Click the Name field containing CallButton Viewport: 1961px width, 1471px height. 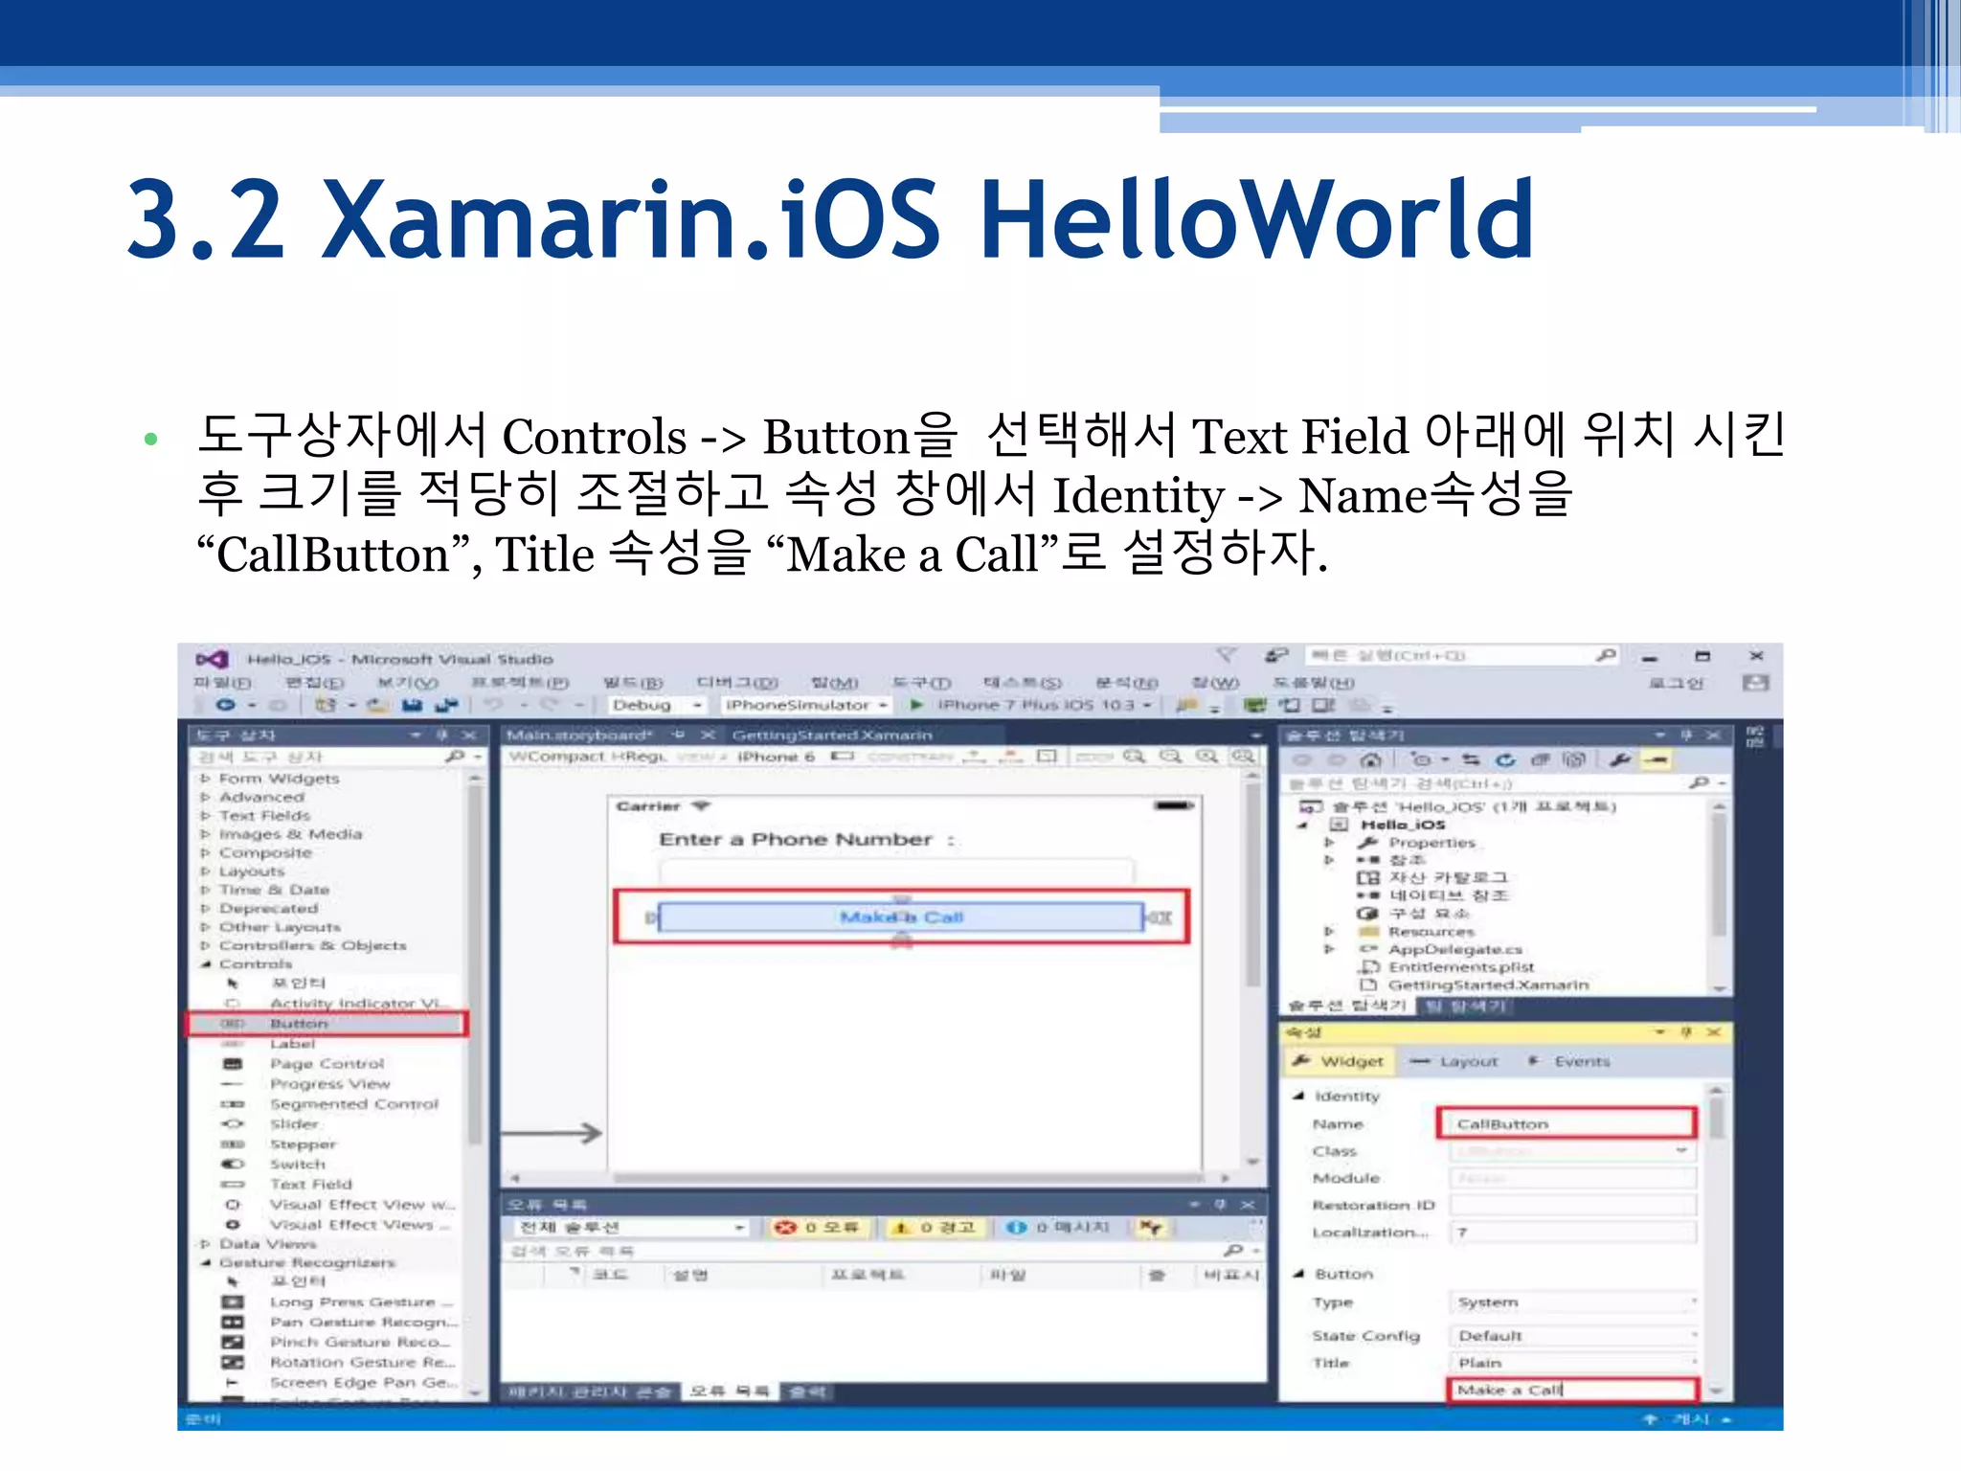tap(1567, 1123)
